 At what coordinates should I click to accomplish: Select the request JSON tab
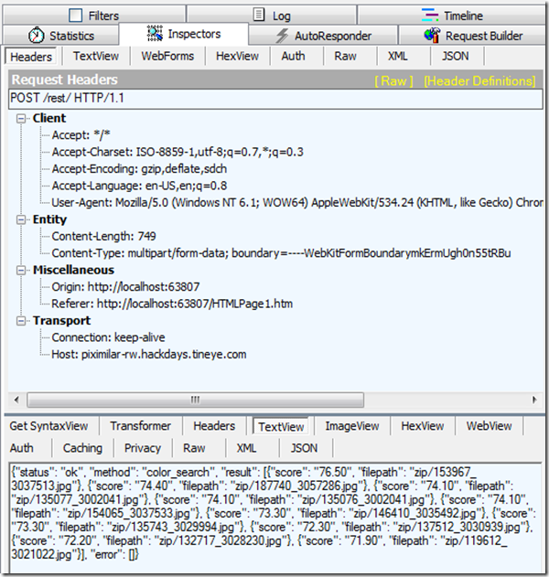455,56
